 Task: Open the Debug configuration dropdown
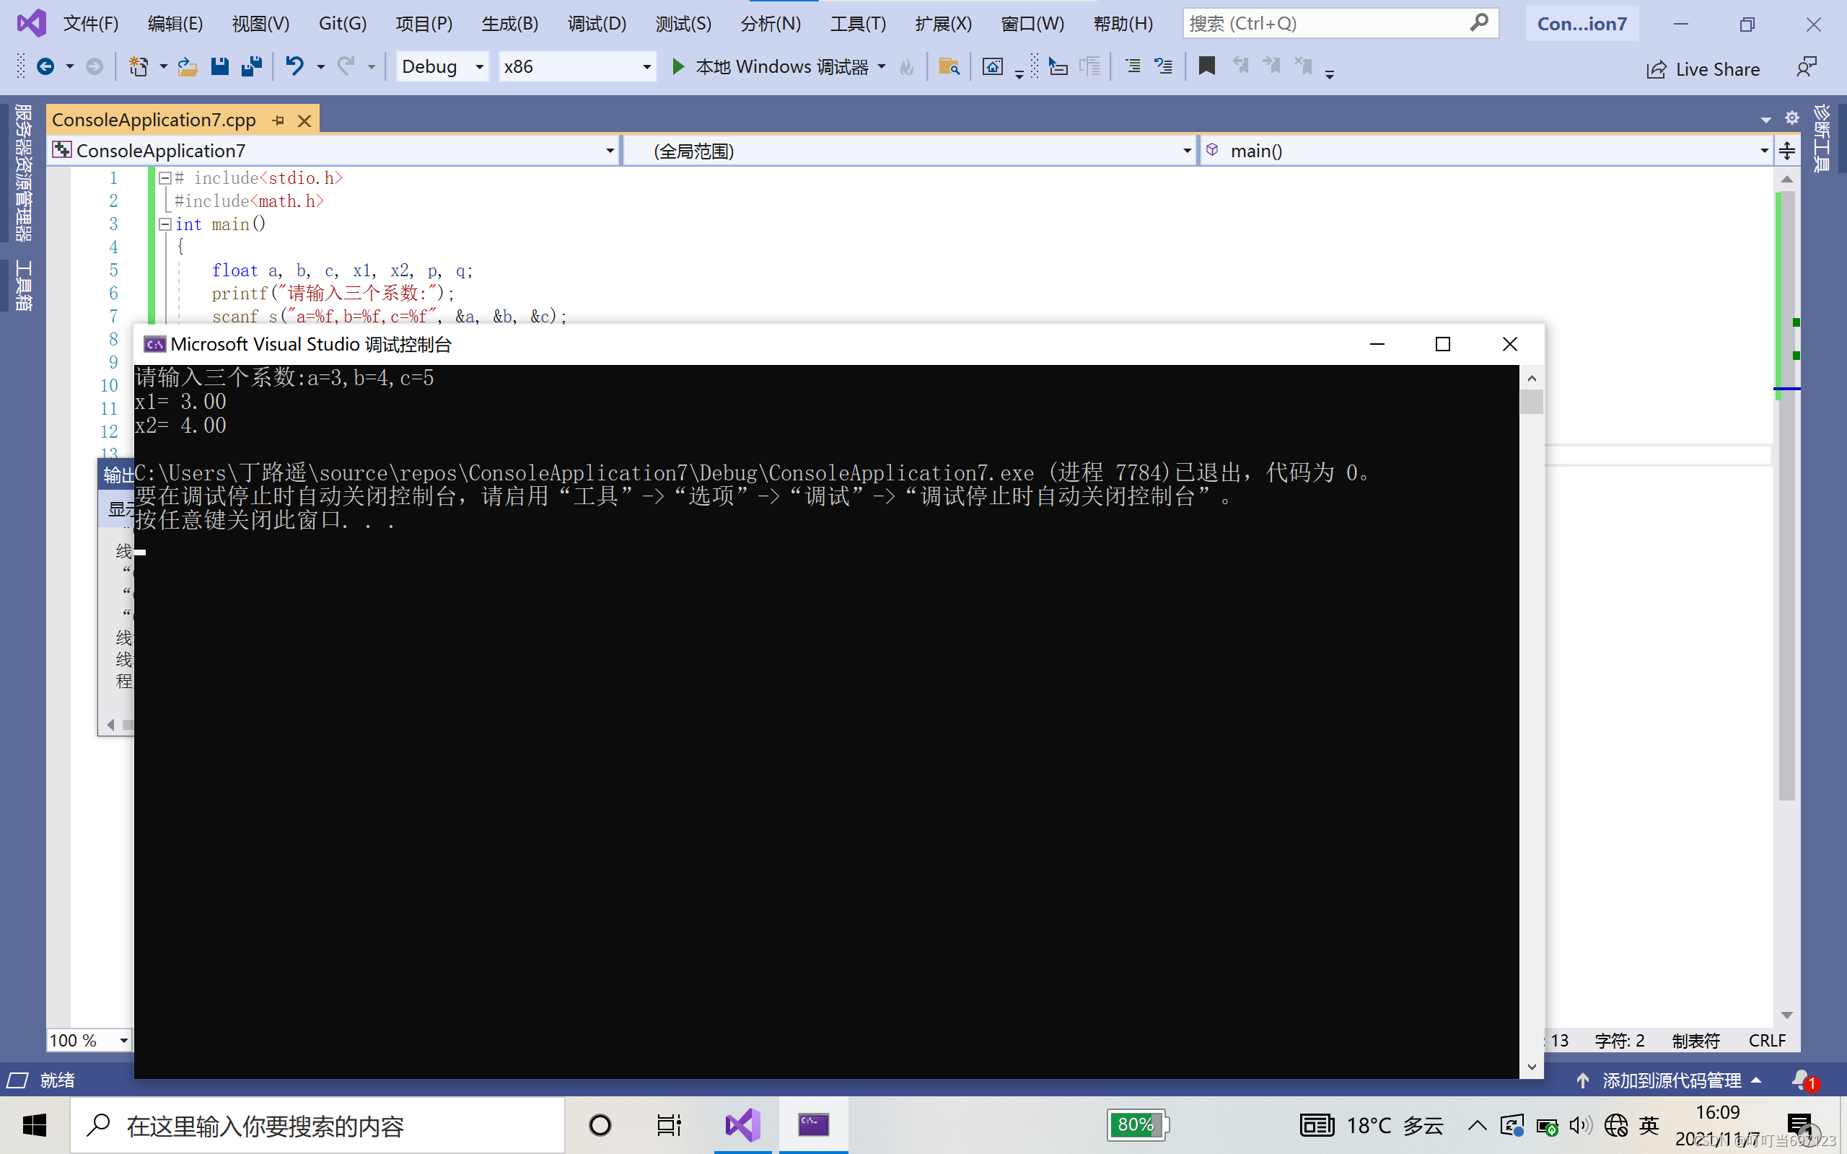[442, 67]
